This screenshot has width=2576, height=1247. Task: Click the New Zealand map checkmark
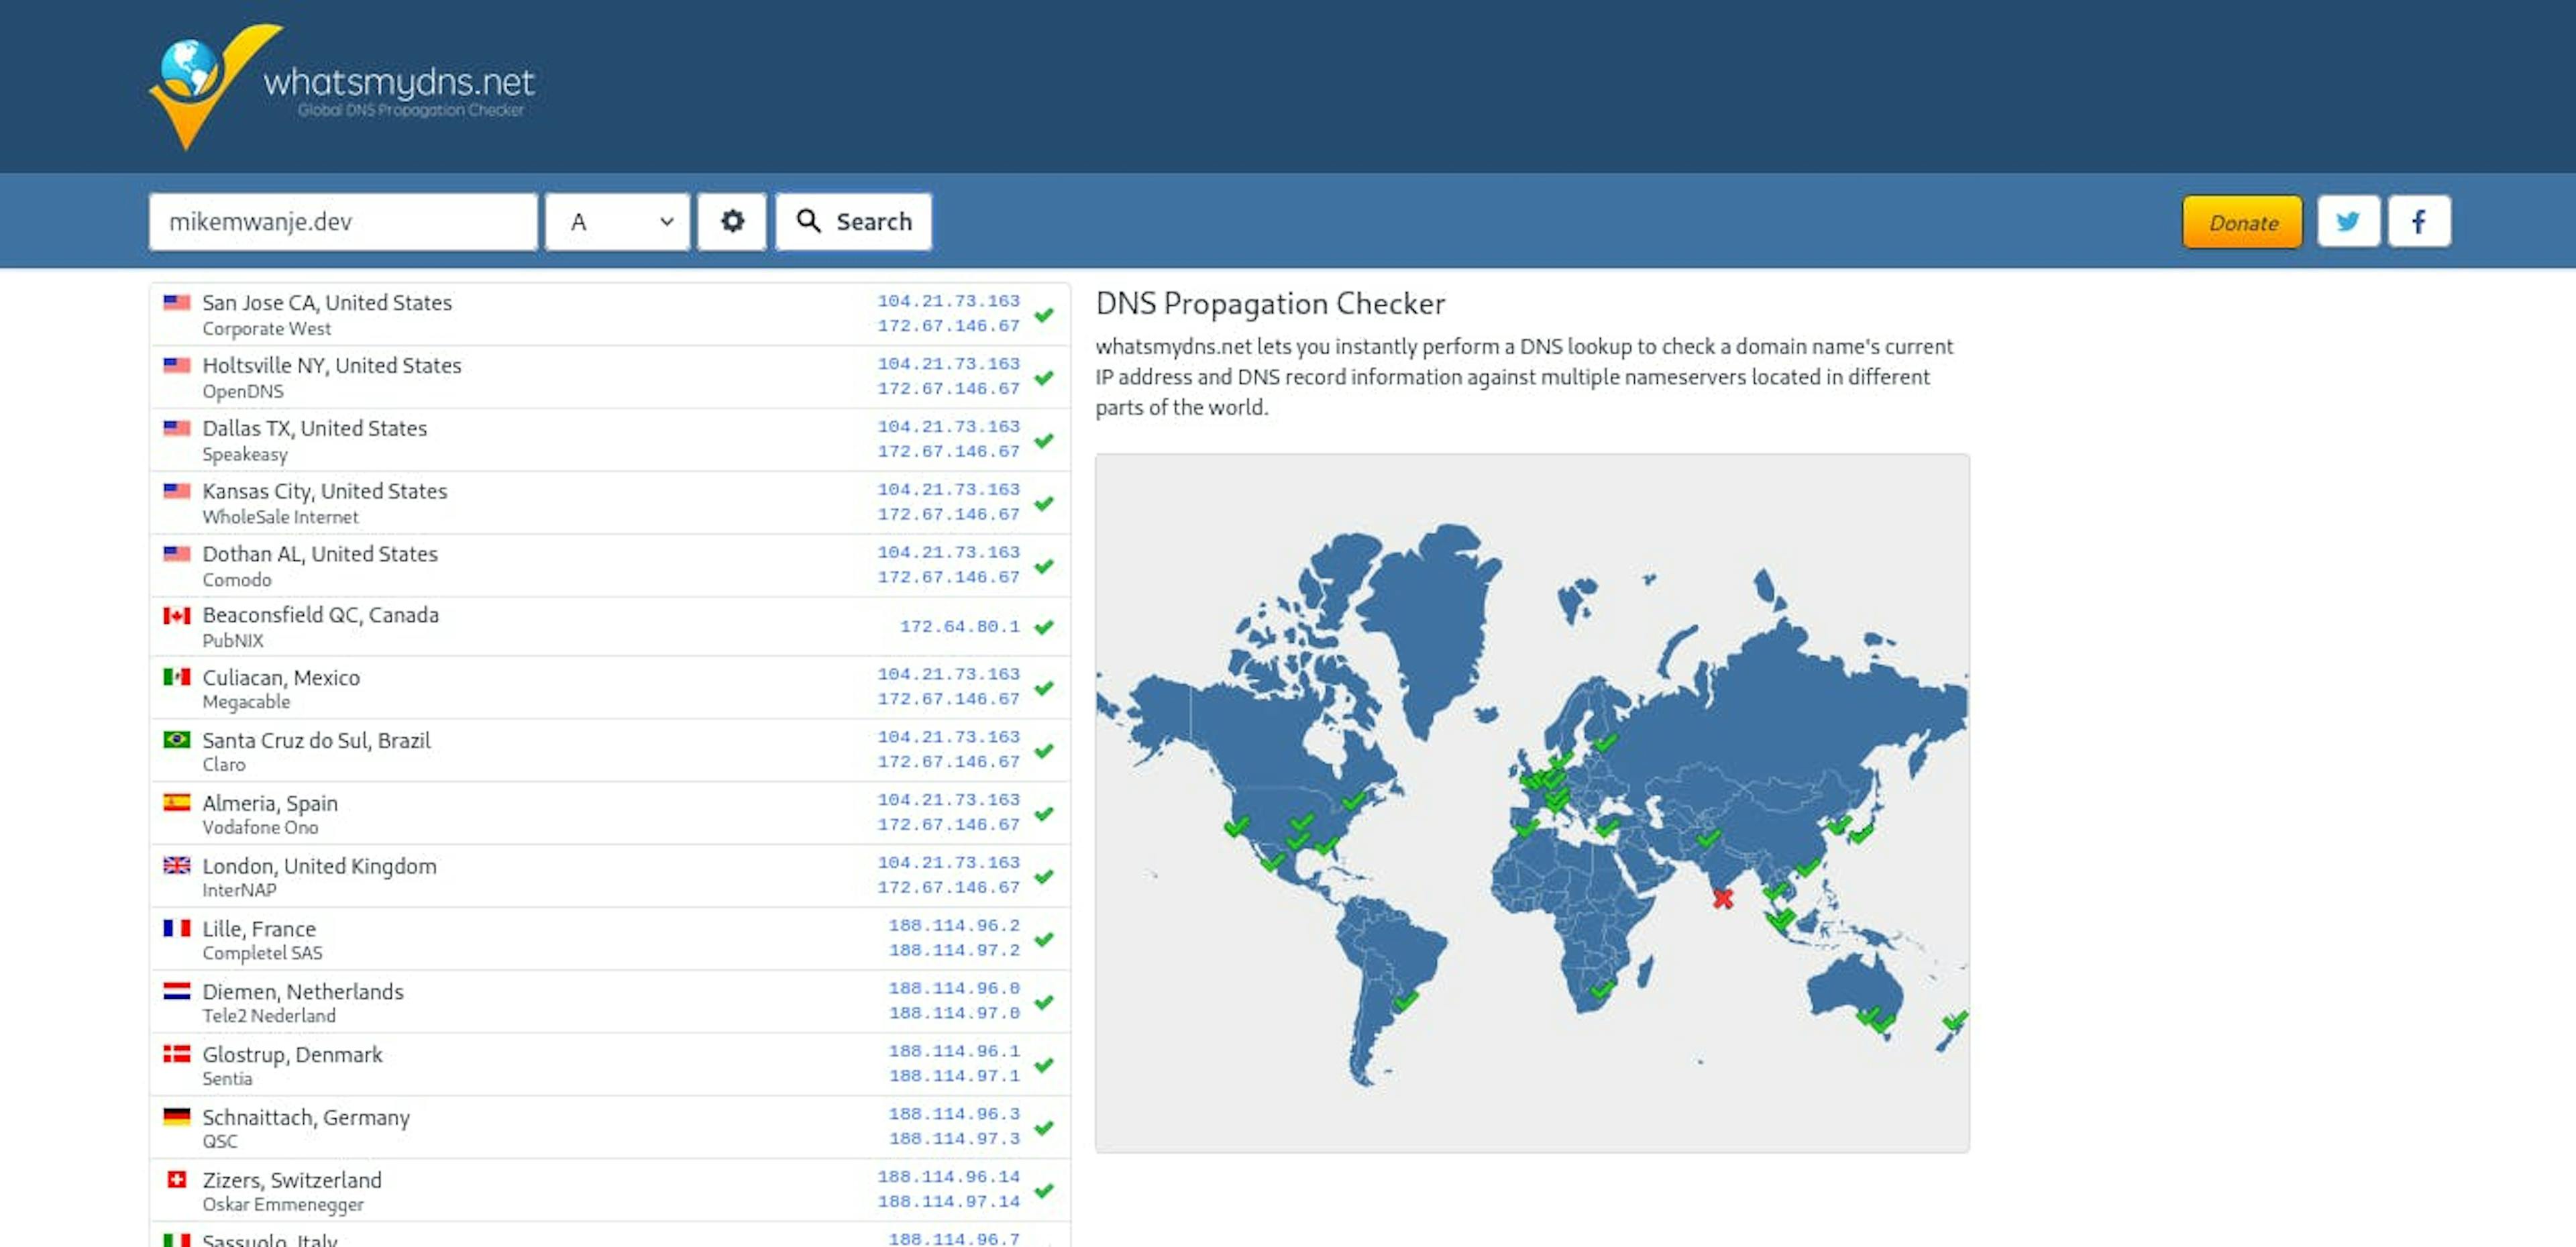[1955, 1020]
